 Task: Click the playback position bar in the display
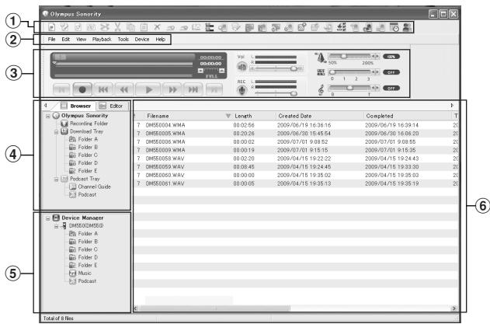pyautogui.click(x=123, y=64)
